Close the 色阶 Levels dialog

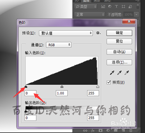[x=129, y=21]
